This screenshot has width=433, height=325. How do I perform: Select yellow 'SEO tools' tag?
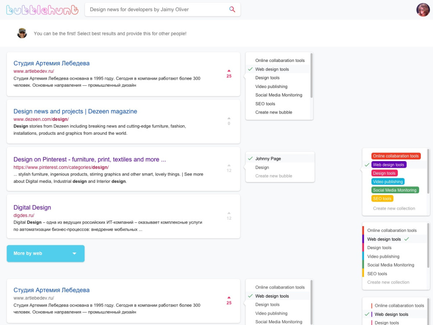382,198
